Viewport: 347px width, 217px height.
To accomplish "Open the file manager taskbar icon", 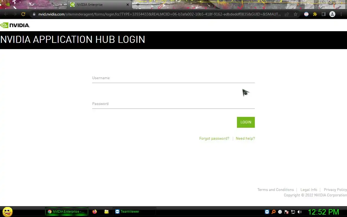I will [107, 212].
